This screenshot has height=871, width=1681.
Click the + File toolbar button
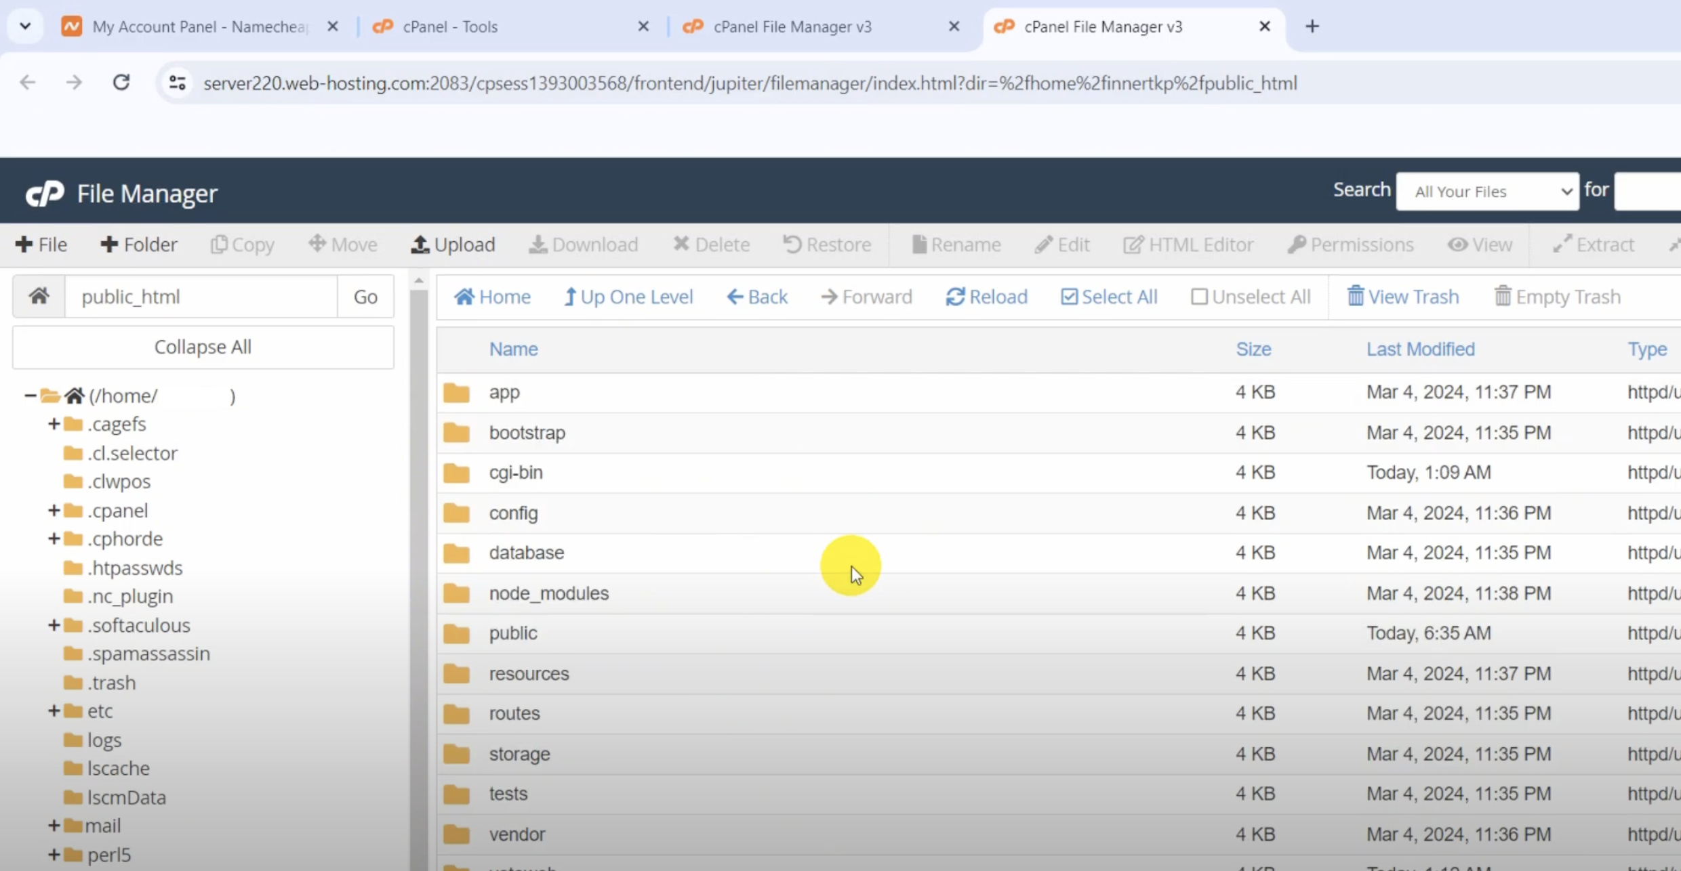coord(41,245)
